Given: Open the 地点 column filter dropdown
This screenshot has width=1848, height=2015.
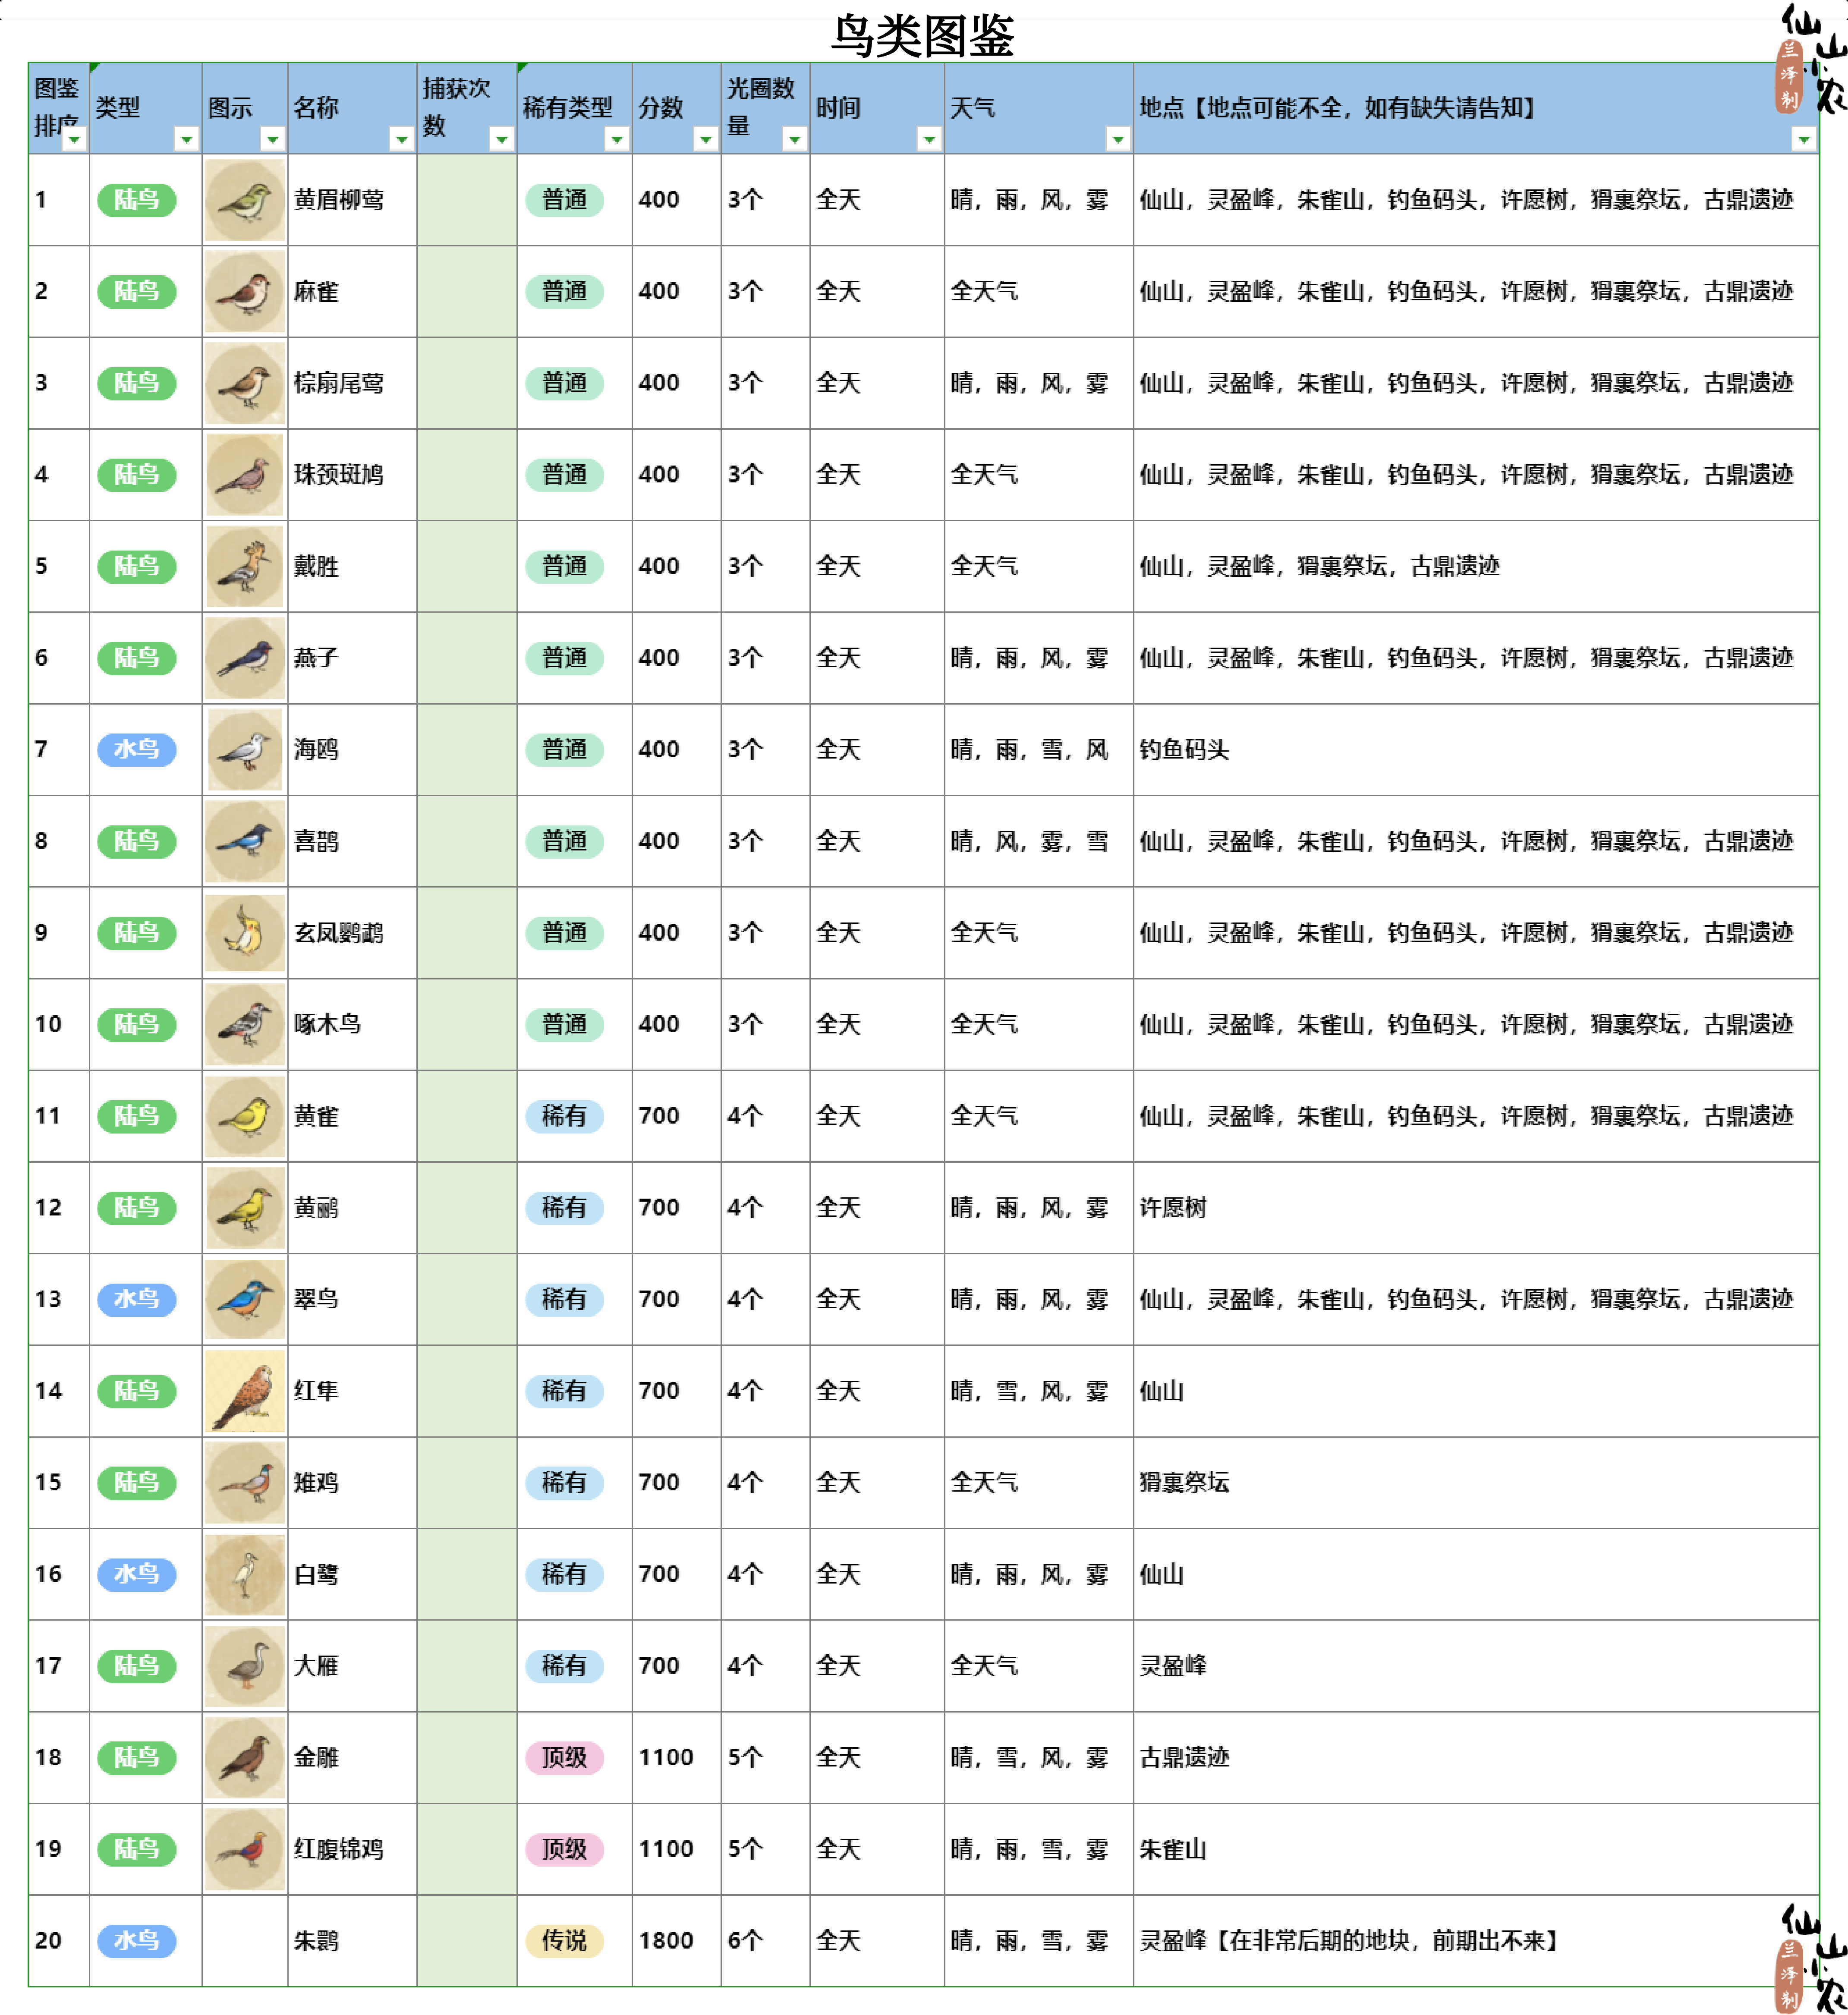Looking at the screenshot, I should click(1803, 139).
